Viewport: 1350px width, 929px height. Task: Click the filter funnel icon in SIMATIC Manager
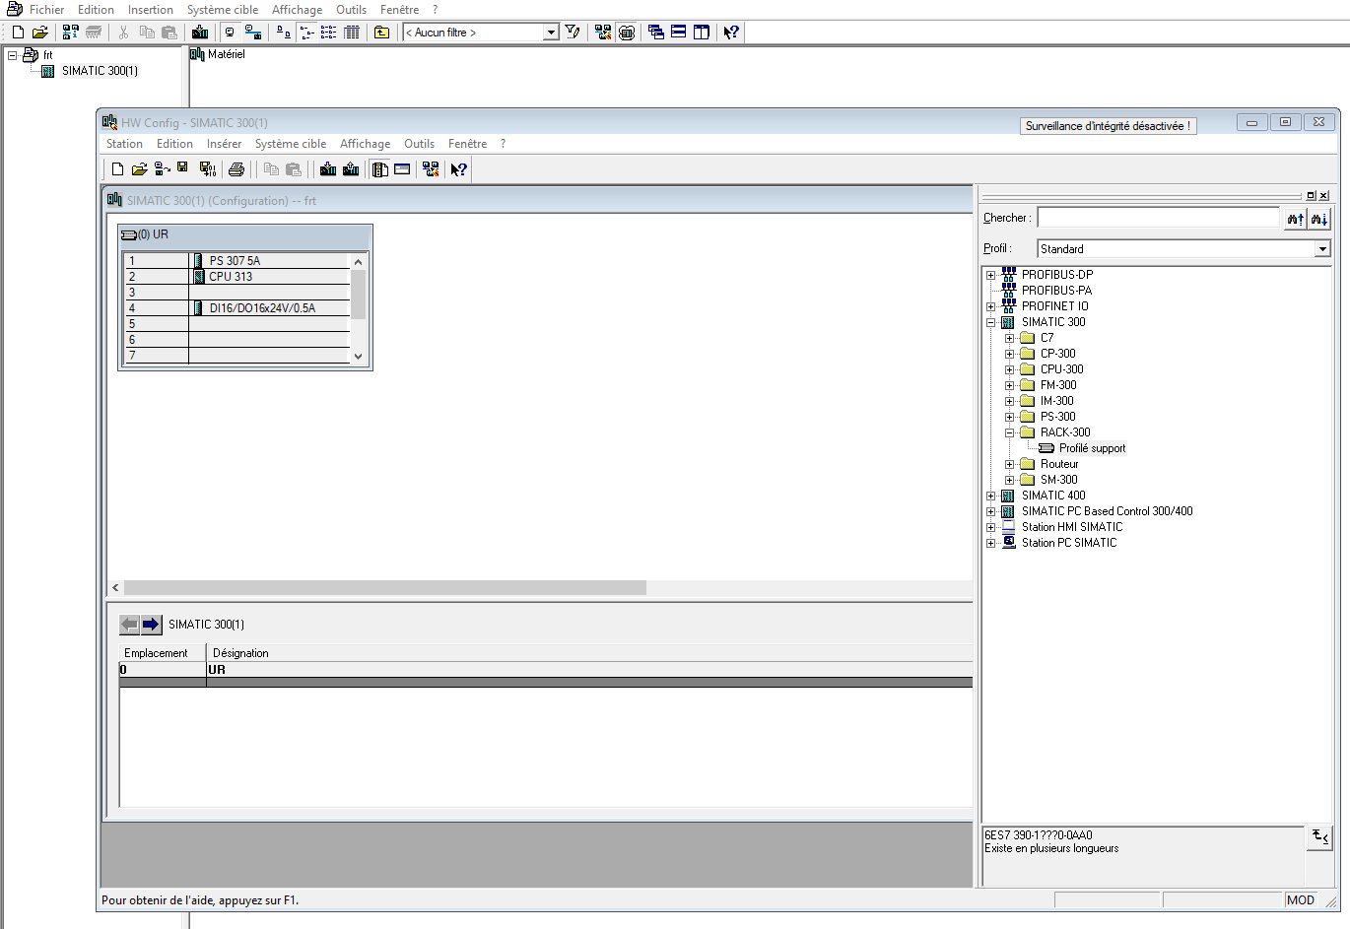point(573,33)
